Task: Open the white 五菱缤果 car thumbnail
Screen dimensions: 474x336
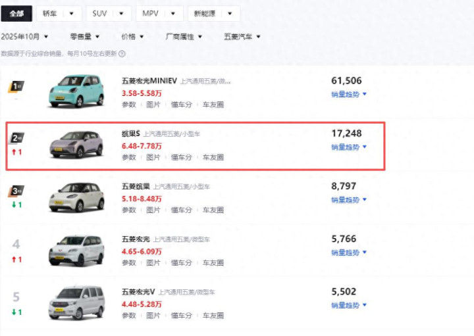Action: (76, 196)
